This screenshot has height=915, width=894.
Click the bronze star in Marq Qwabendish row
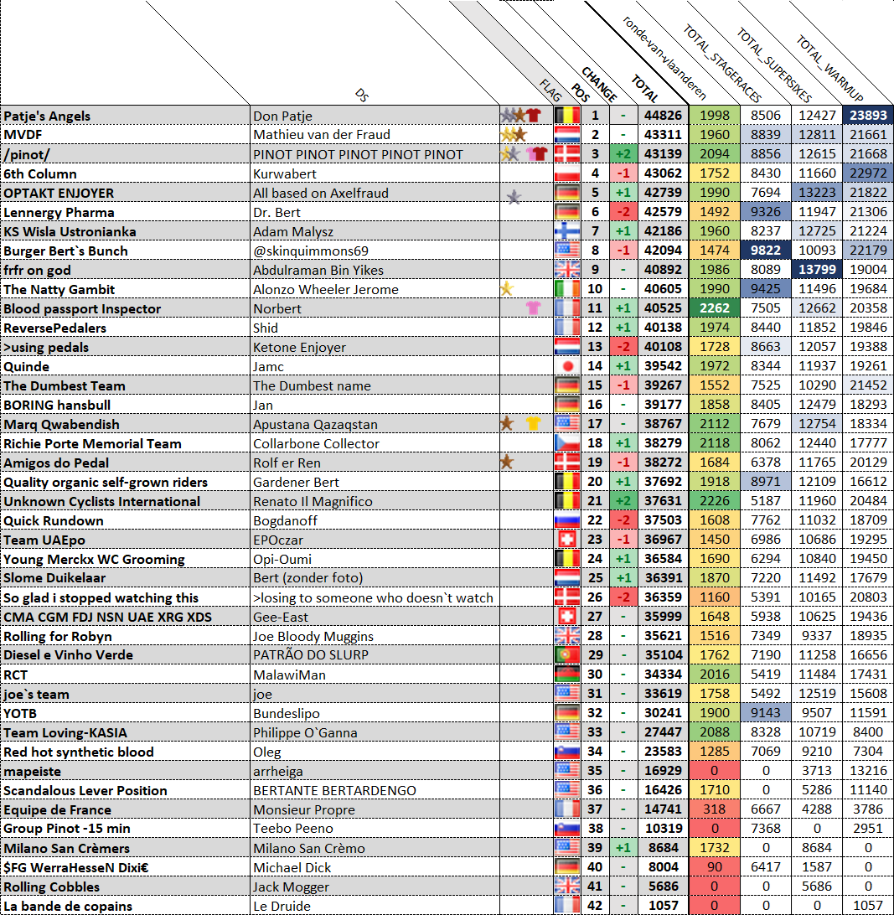coord(507,424)
